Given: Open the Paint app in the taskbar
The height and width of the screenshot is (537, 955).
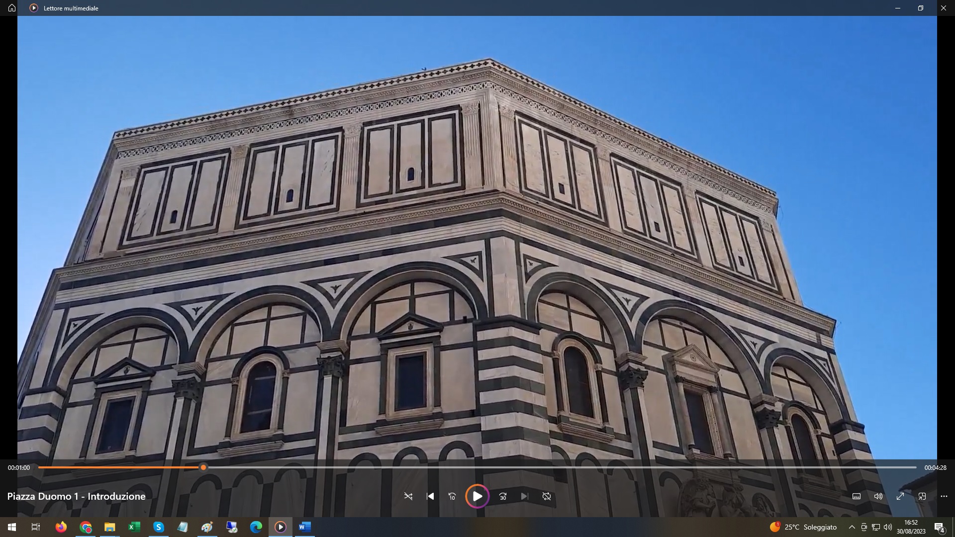Looking at the screenshot, I should (x=207, y=527).
